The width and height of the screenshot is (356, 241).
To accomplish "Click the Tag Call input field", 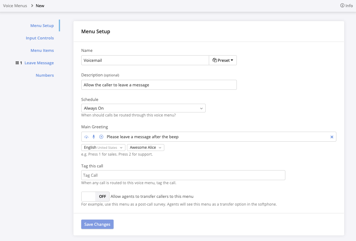I will (x=183, y=175).
